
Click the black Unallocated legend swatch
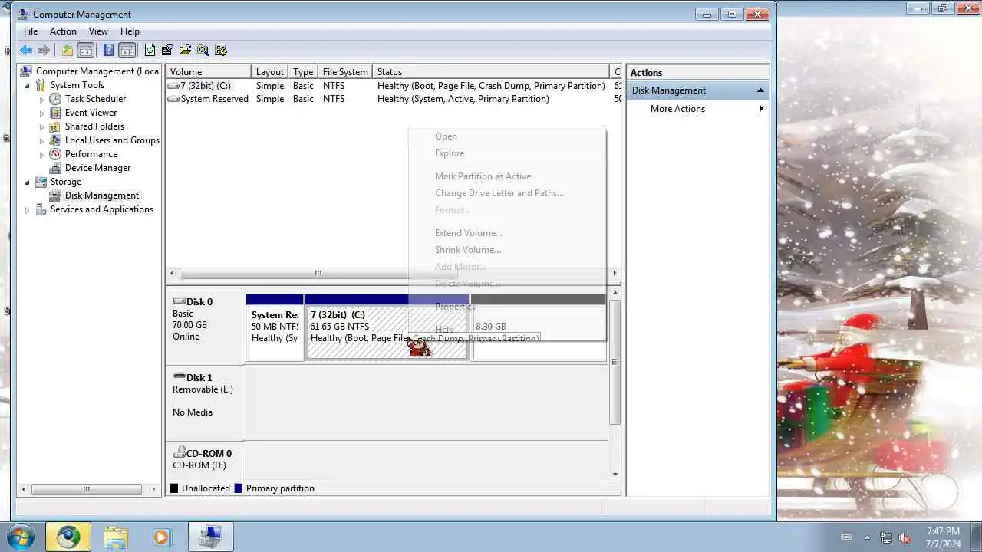point(174,488)
